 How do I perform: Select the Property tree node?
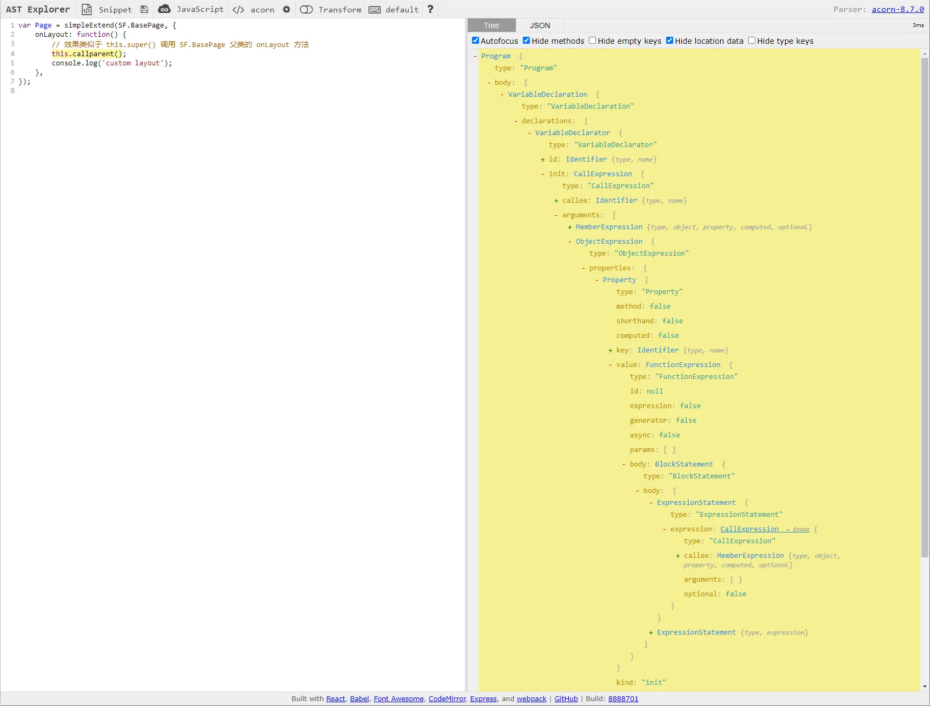(619, 280)
